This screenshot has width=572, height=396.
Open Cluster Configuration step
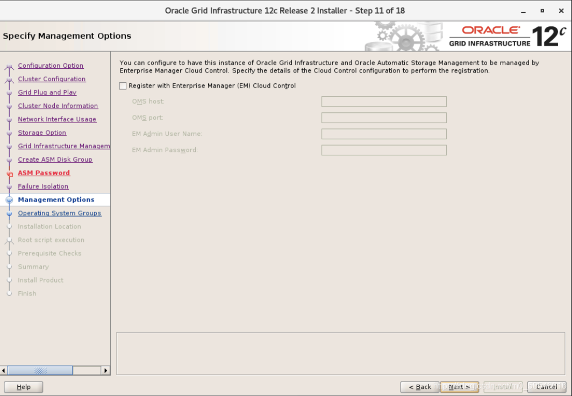(x=52, y=79)
